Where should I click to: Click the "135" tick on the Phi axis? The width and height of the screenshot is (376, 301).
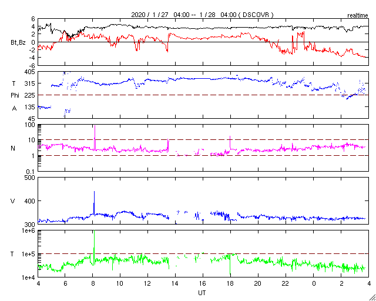tap(30, 107)
